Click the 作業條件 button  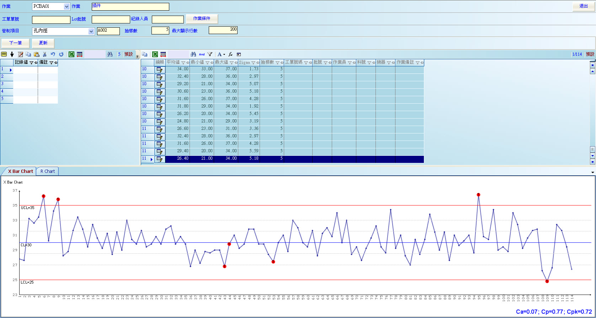tap(202, 18)
